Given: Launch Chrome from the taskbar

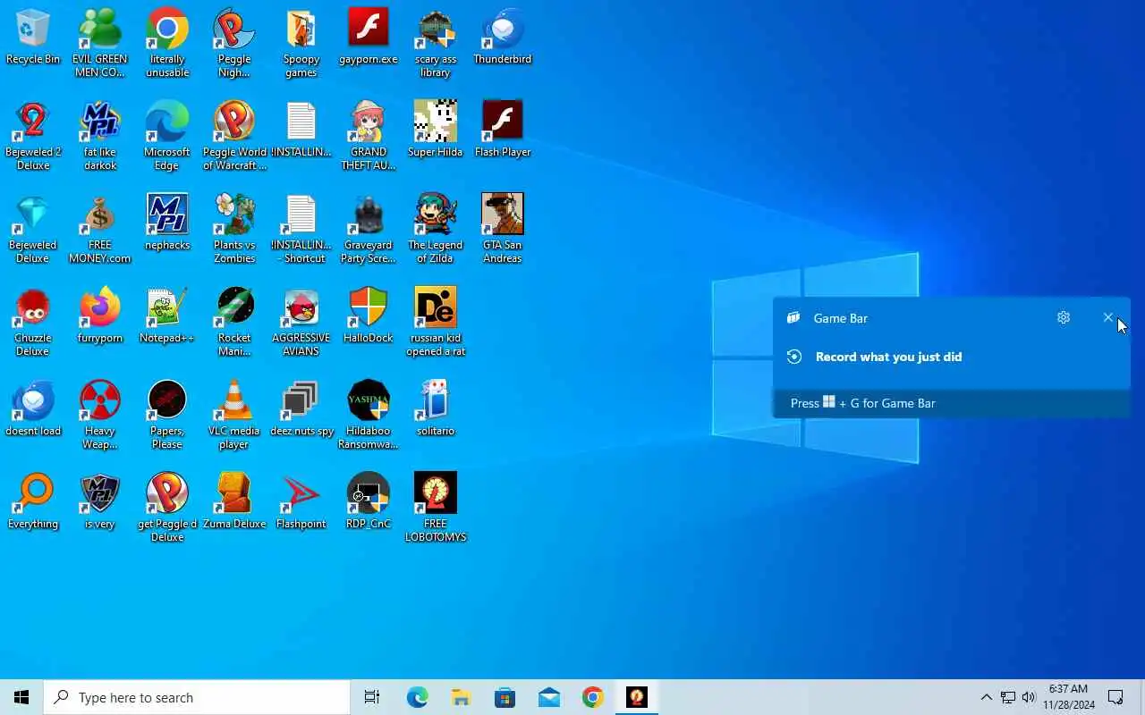Looking at the screenshot, I should tap(592, 697).
